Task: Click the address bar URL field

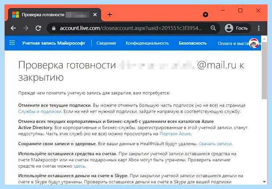Action: coord(131,28)
